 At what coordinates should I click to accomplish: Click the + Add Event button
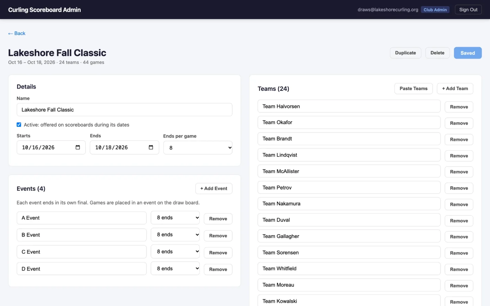pos(214,188)
